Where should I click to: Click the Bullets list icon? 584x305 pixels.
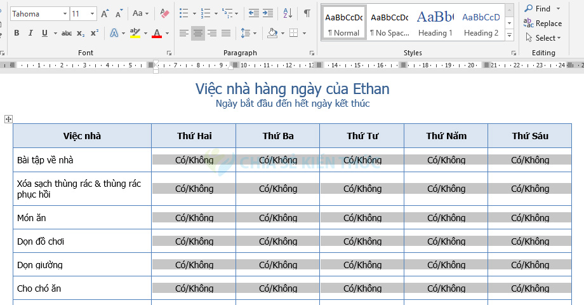coord(184,14)
